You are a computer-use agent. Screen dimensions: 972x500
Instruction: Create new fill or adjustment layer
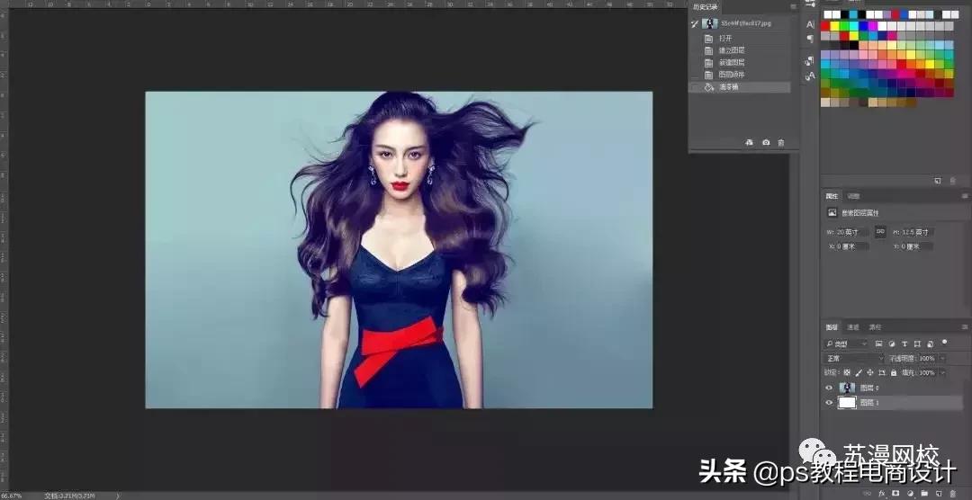click(910, 494)
